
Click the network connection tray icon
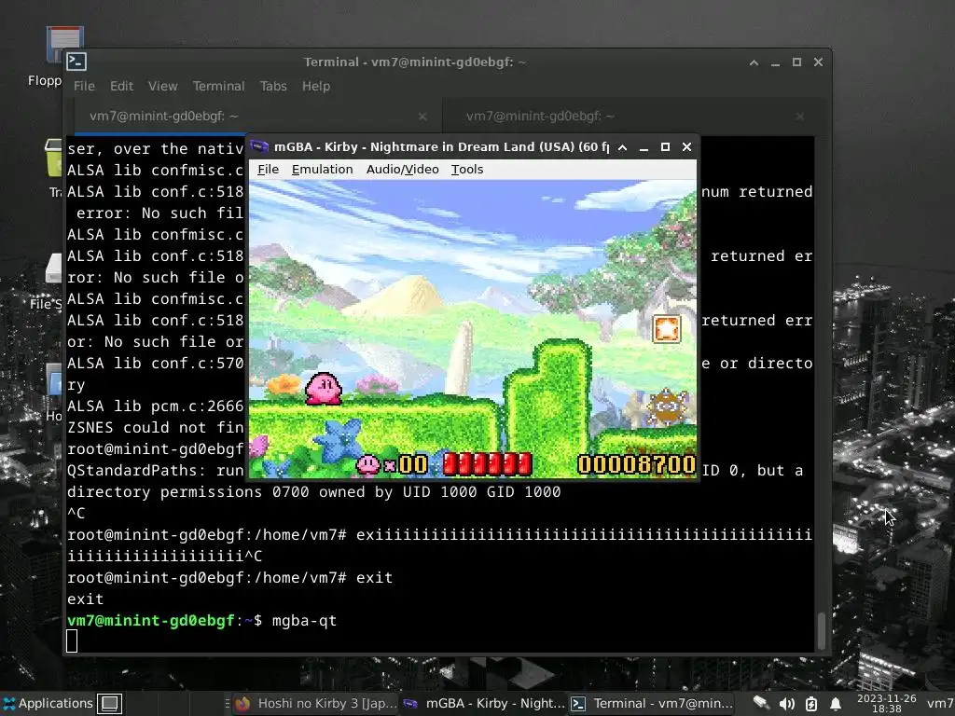(761, 704)
